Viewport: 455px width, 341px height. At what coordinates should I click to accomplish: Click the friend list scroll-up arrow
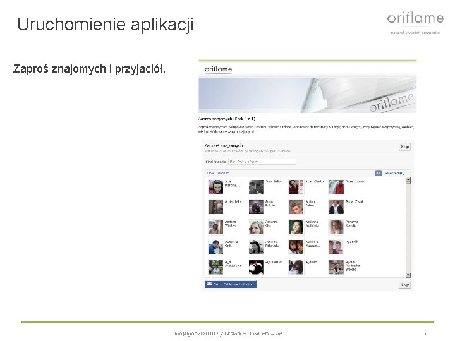click(x=408, y=180)
